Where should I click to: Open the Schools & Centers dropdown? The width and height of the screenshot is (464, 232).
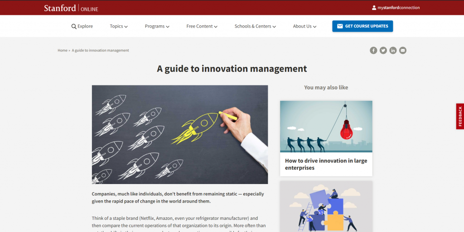(x=255, y=26)
